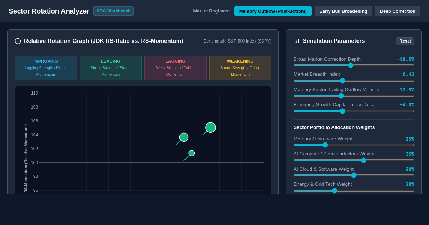Click the Simulation Parameters heading
429x225 pixels.
(334, 41)
